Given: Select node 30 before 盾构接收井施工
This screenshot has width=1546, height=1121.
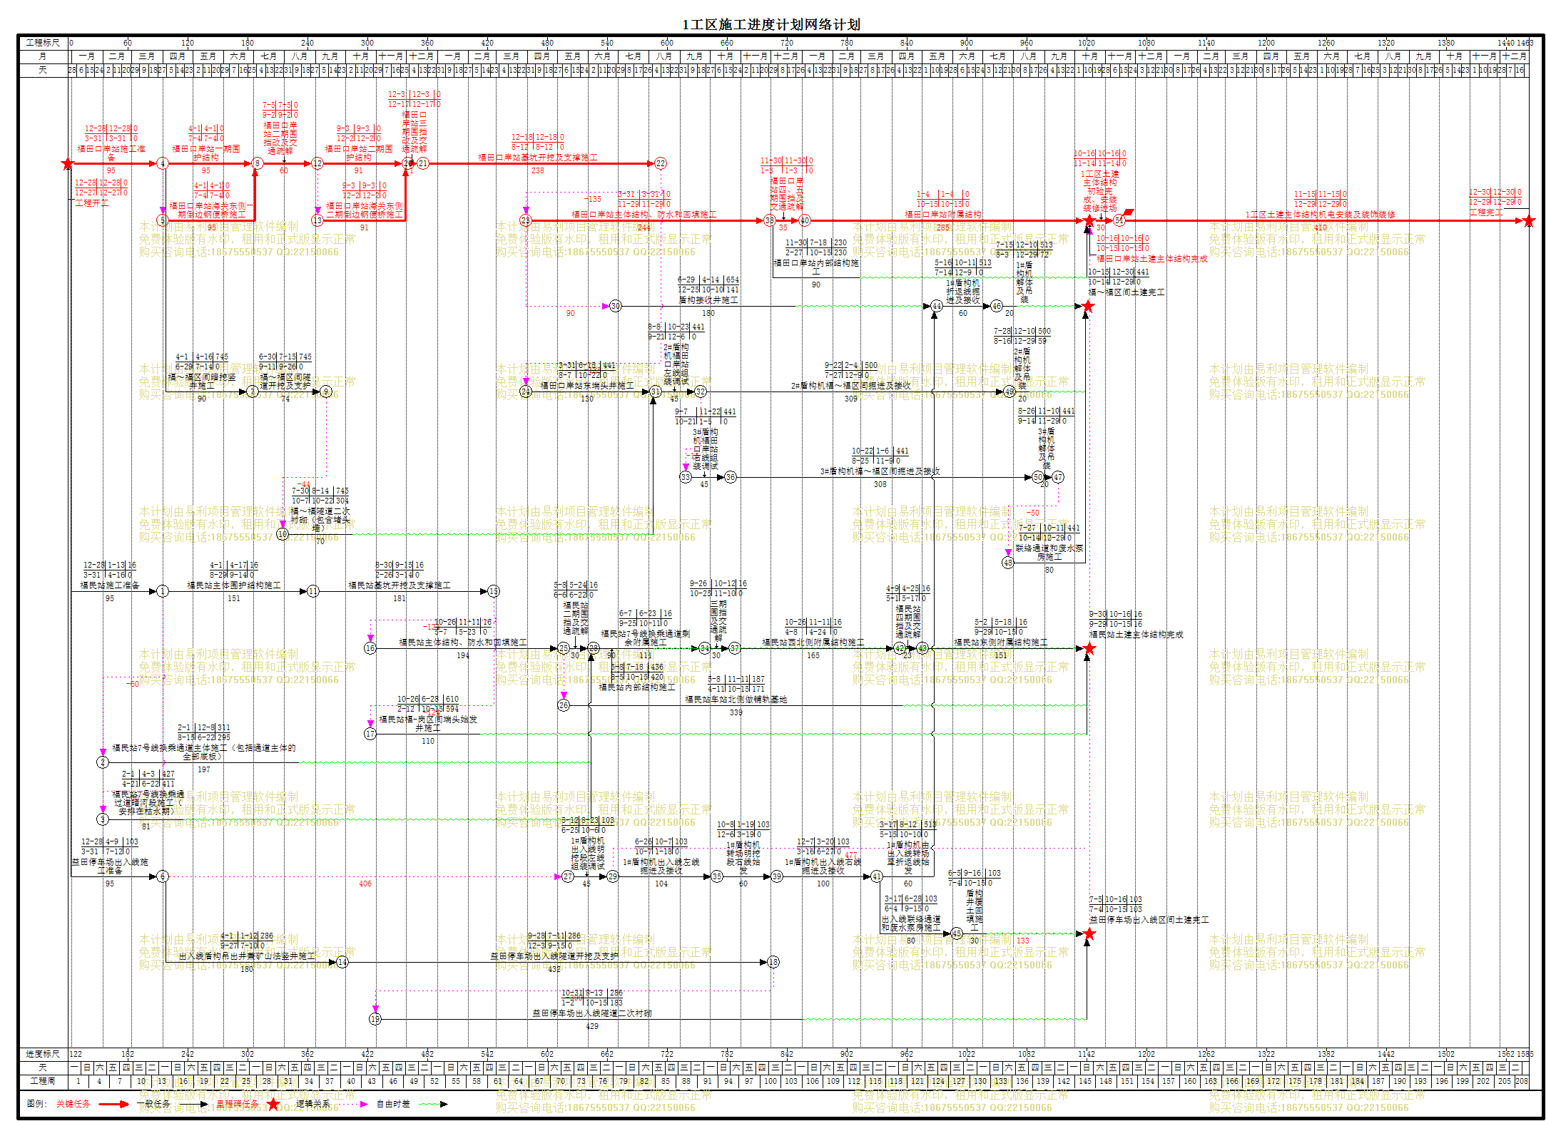Looking at the screenshot, I should click(616, 307).
